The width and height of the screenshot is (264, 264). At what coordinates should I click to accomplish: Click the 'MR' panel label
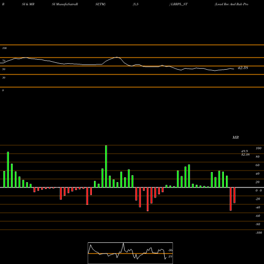[x=235, y=137]
